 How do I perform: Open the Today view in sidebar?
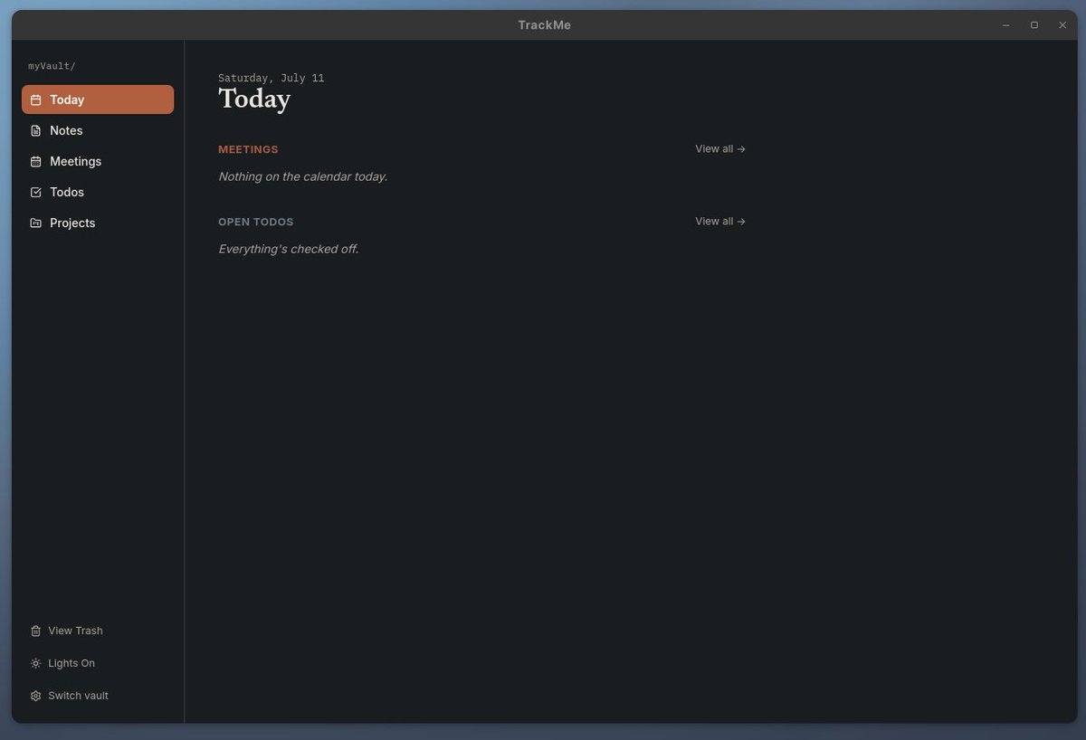pos(98,100)
